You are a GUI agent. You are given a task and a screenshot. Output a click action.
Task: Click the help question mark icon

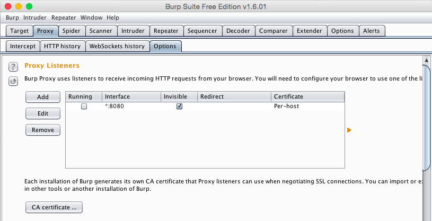(x=14, y=66)
